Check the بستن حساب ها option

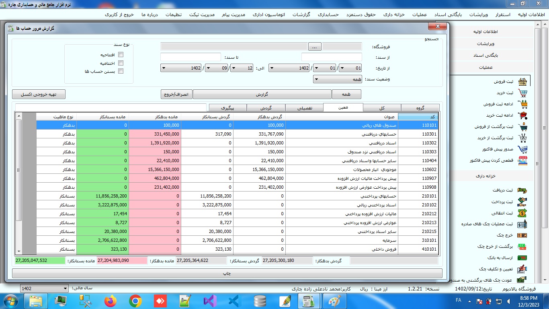pos(121,71)
